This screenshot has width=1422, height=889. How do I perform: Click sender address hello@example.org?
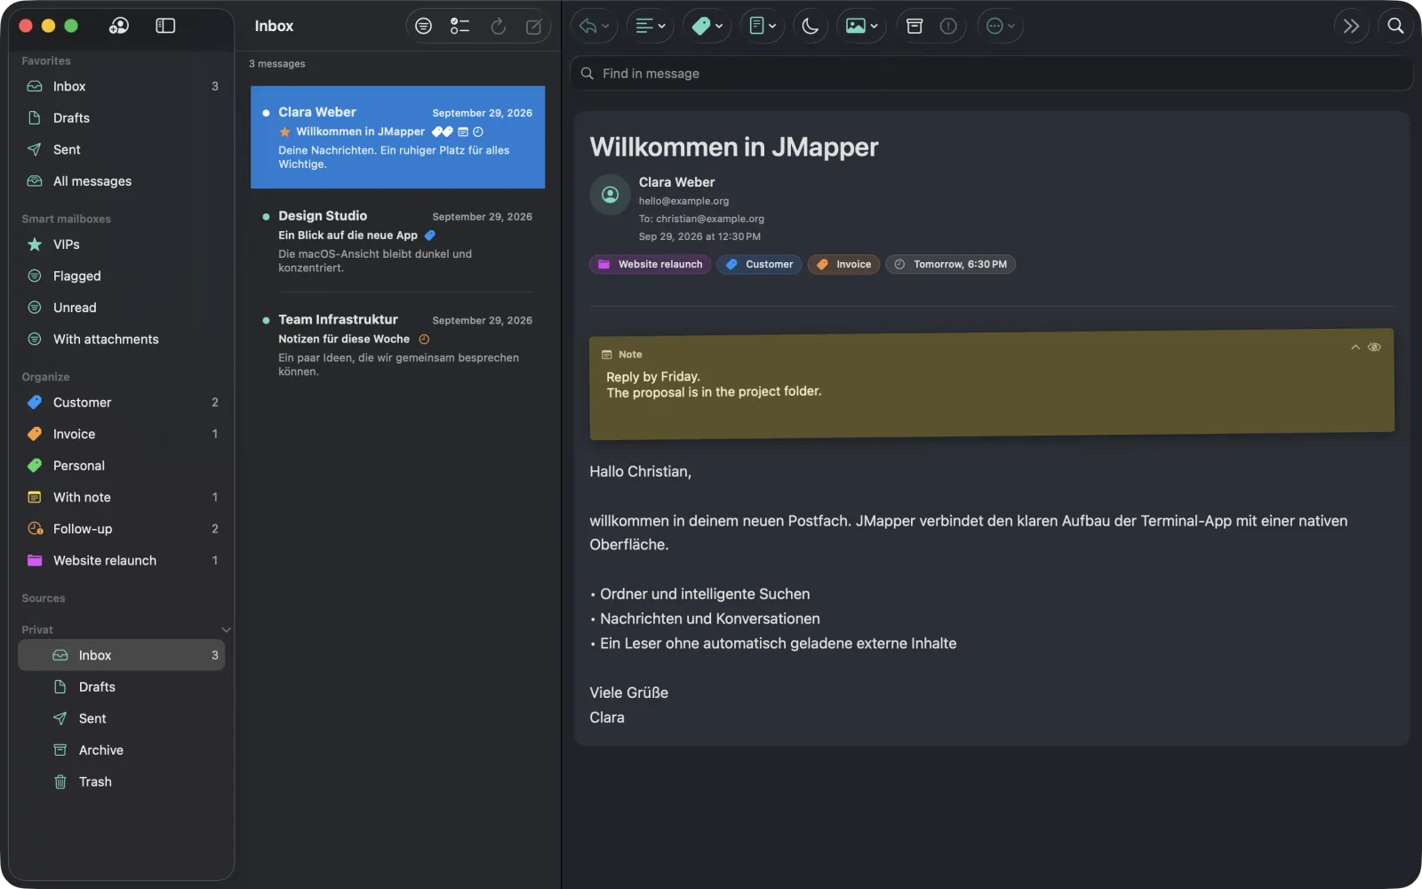click(683, 201)
